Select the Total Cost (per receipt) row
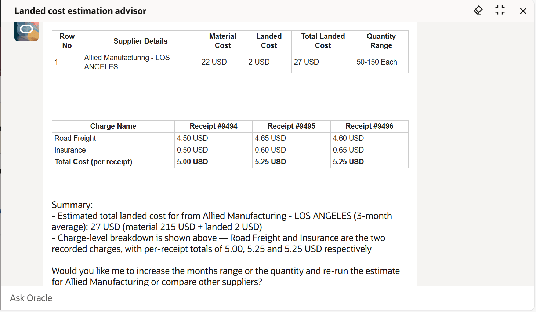 coord(93,162)
